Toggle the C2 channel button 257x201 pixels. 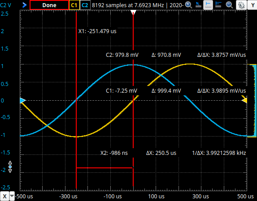(x=85, y=5)
